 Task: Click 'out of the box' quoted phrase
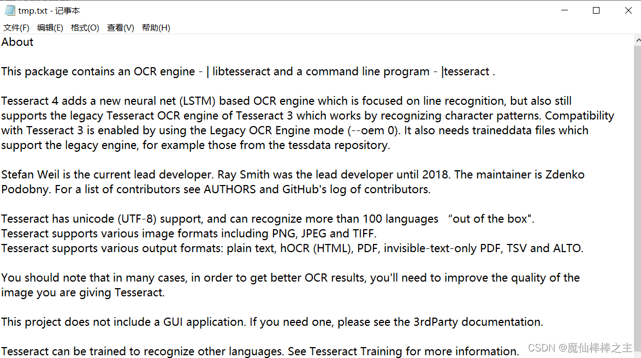(x=490, y=219)
